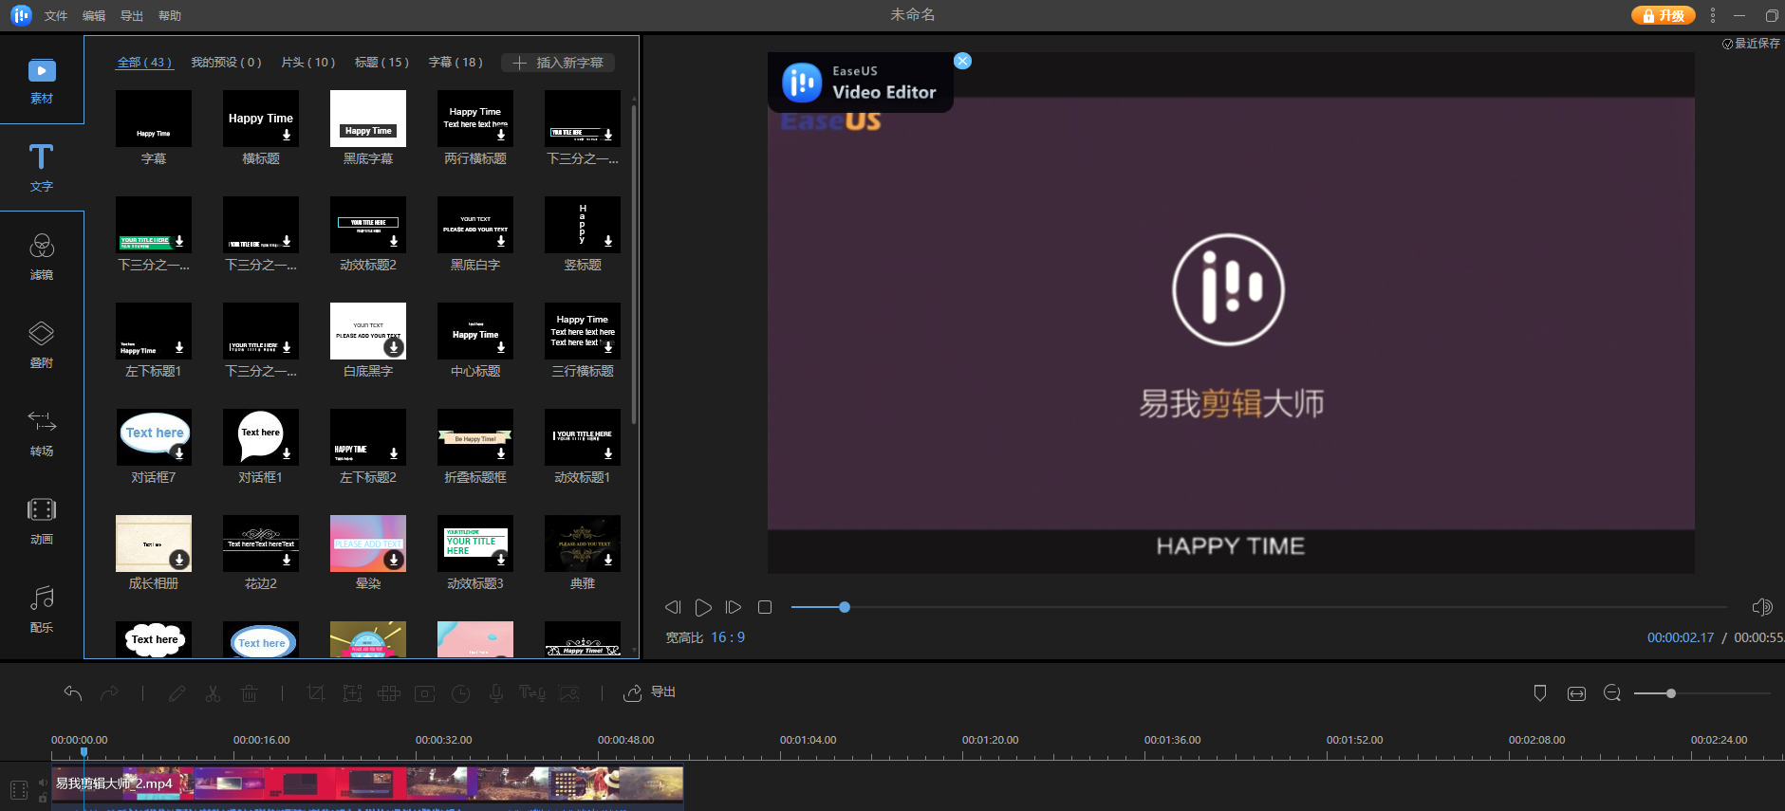1785x811 pixels.
Task: Download the 竖标题 template
Action: 608,241
